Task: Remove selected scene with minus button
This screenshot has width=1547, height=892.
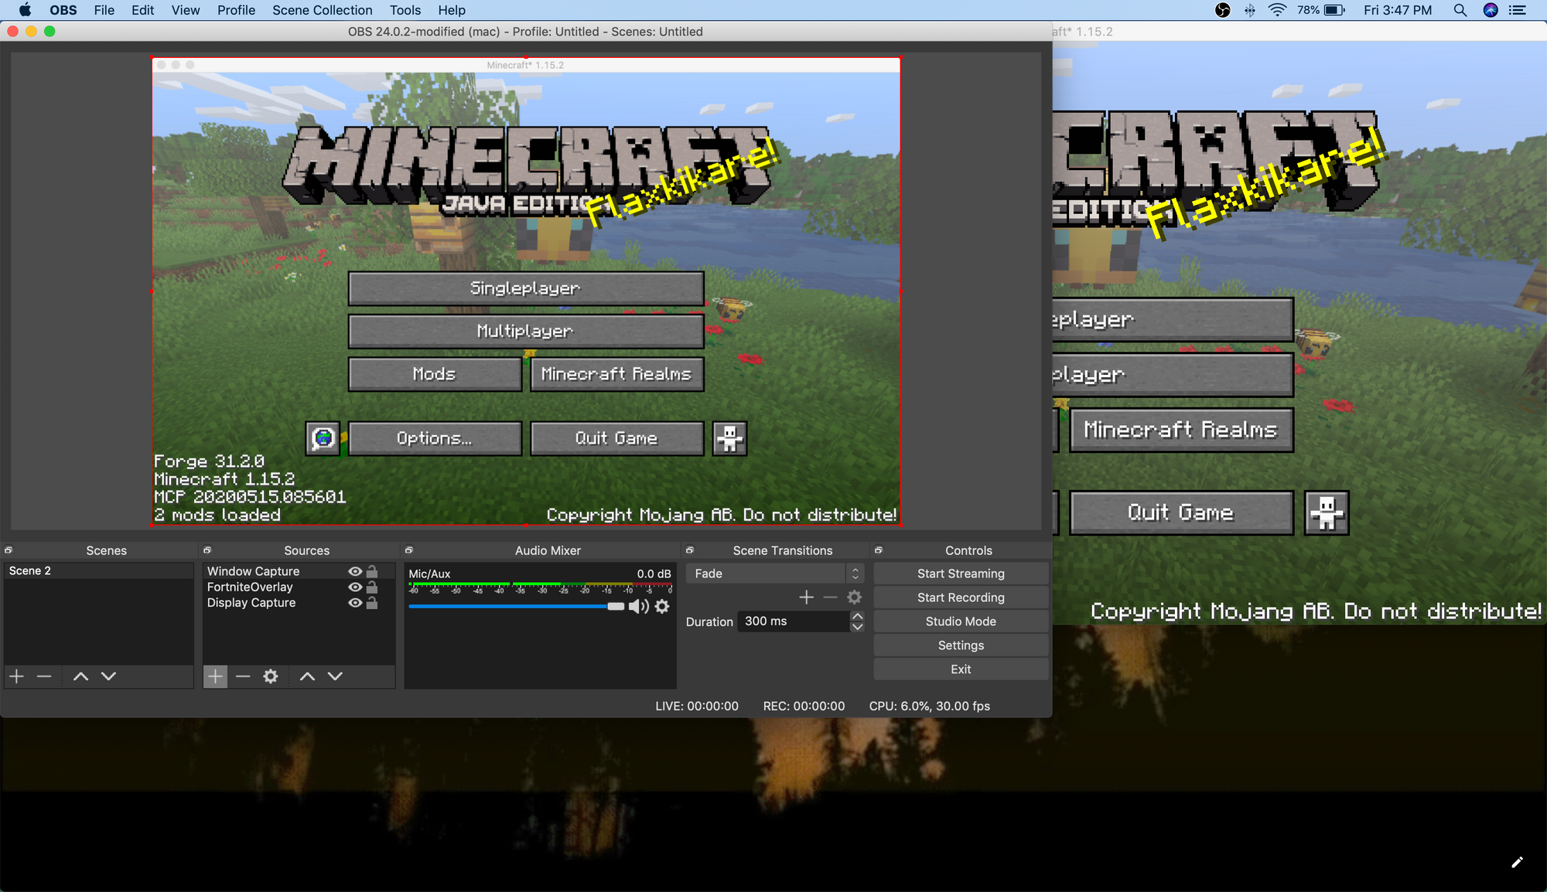Action: click(44, 676)
